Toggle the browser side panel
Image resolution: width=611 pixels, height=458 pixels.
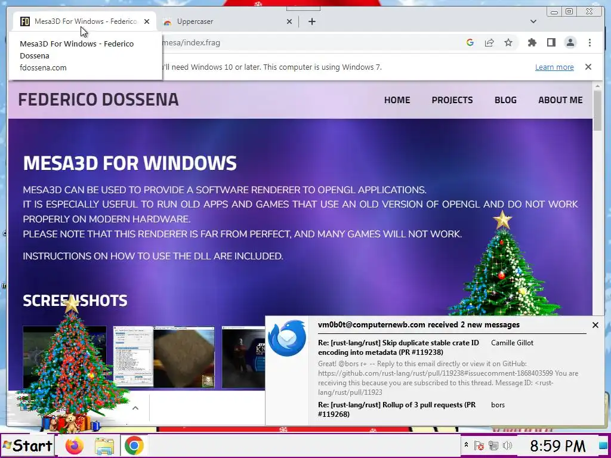pos(551,42)
